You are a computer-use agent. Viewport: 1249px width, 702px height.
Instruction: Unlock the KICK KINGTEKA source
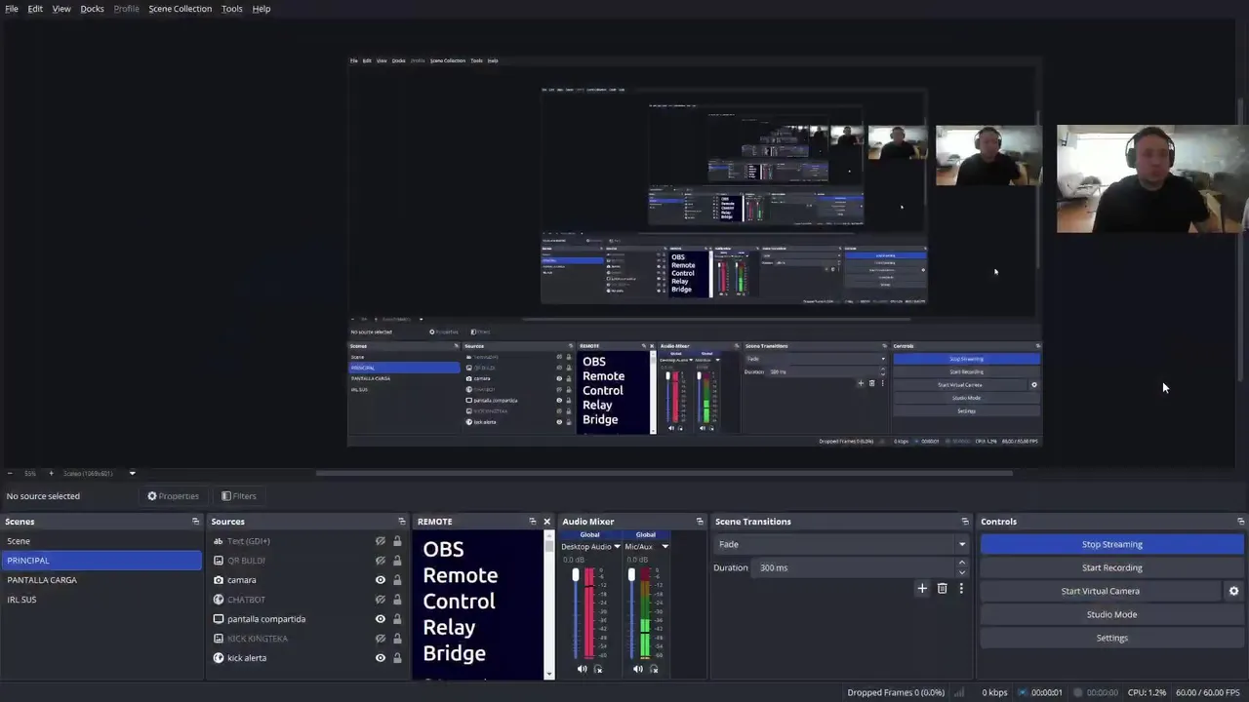coord(397,639)
